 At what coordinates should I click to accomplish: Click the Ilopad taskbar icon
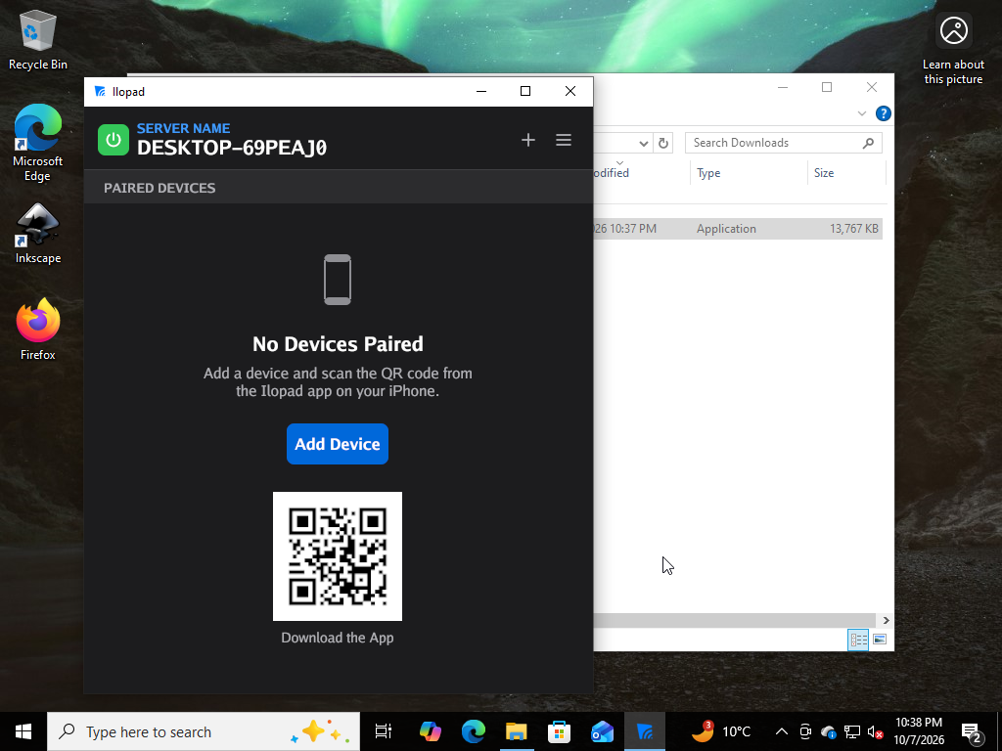pyautogui.click(x=645, y=731)
